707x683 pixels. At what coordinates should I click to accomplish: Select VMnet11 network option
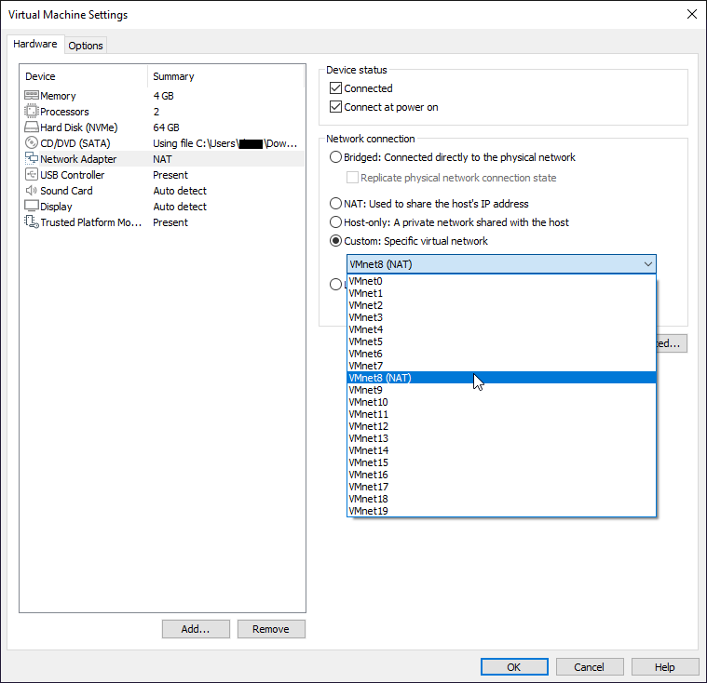(x=501, y=414)
